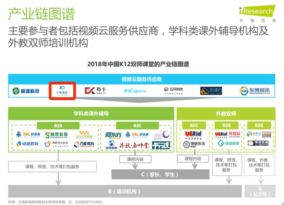Click the 艾瑞咨询 text under iResearch
The width and height of the screenshot is (284, 205).
(257, 20)
